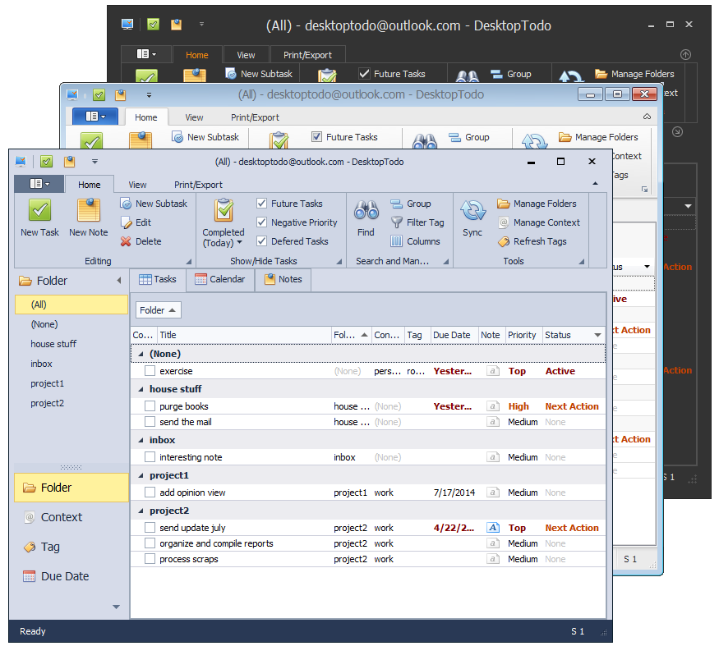Open Find with the binoculars icon

pos(366,211)
